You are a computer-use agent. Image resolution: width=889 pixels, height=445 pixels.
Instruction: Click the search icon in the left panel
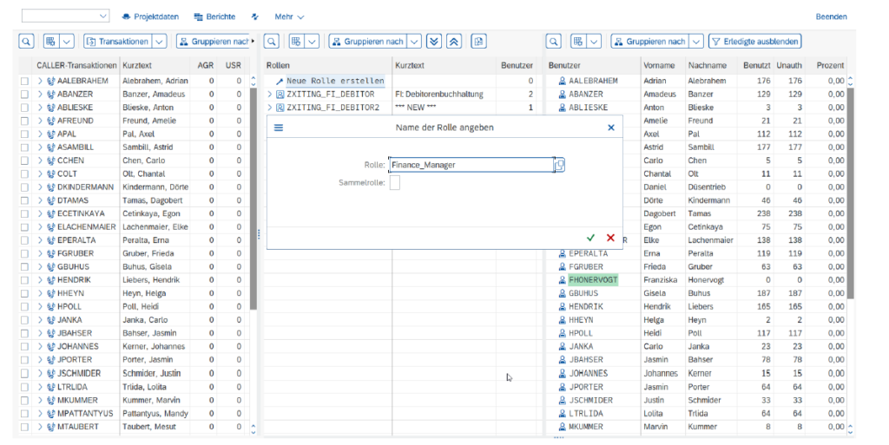(x=25, y=41)
